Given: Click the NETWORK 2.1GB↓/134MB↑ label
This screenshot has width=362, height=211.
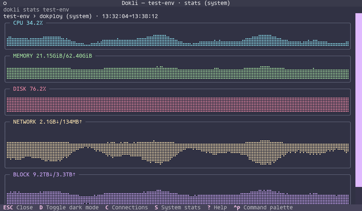Looking at the screenshot, I should click(x=48, y=122).
